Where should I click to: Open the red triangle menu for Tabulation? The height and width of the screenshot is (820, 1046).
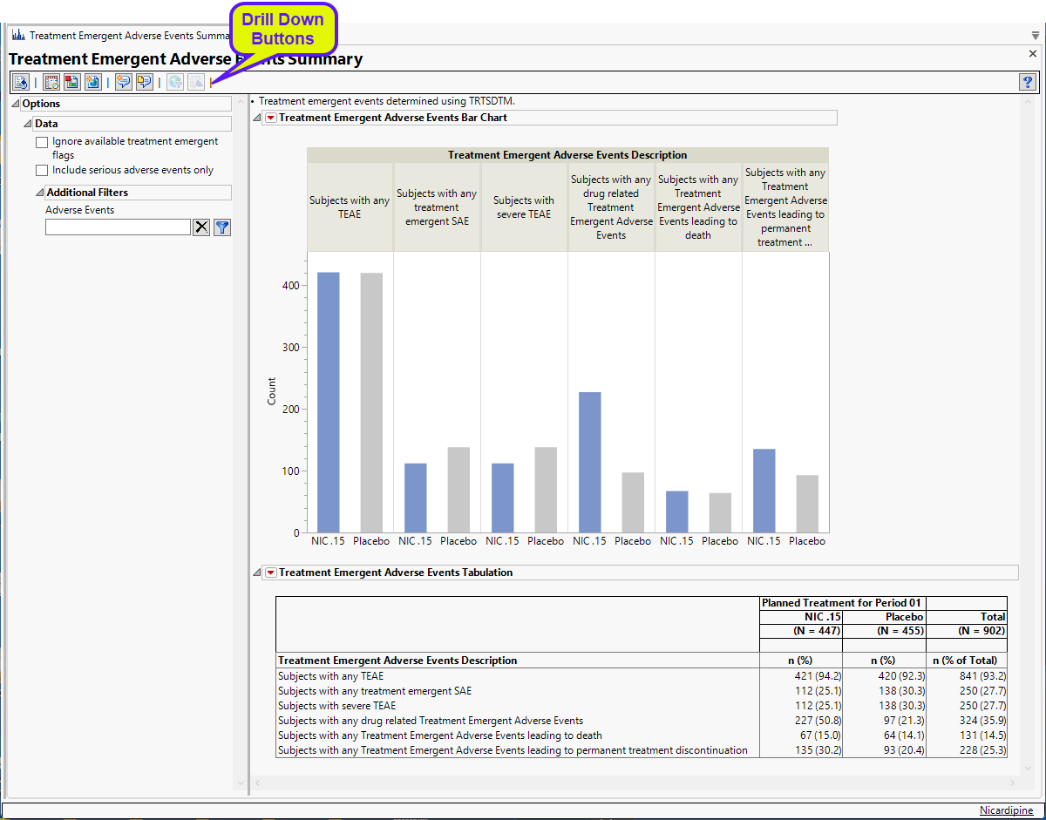coord(270,573)
